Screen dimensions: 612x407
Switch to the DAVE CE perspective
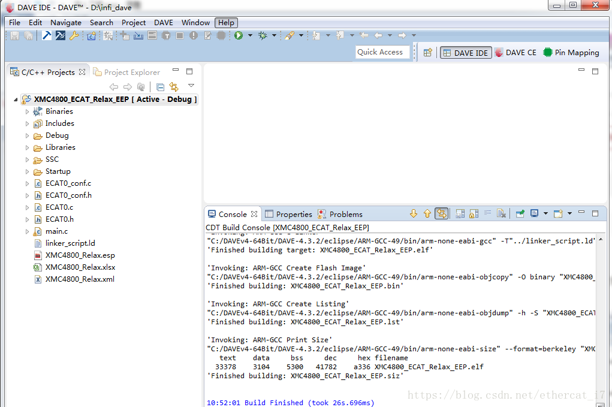(515, 53)
